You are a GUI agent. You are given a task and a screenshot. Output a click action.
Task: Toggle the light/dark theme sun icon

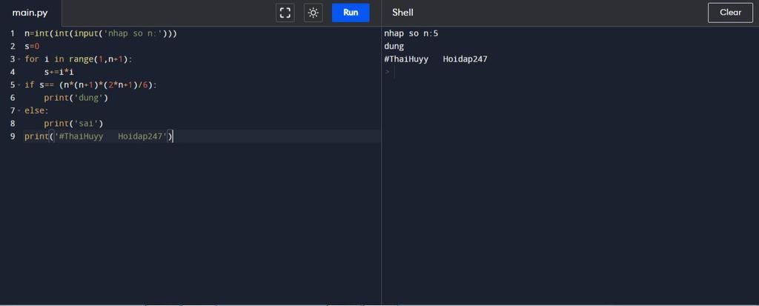pyautogui.click(x=314, y=13)
